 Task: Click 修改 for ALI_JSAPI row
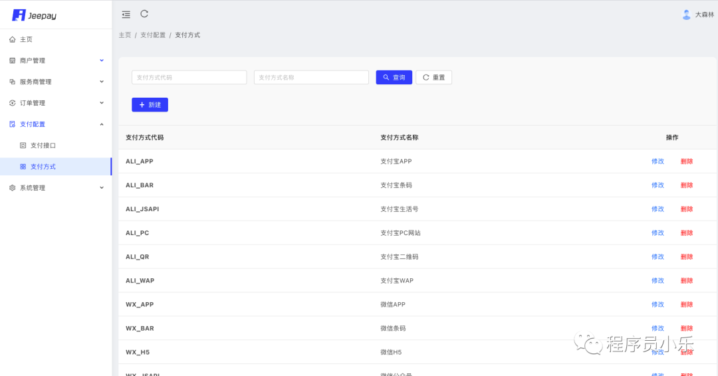(658, 209)
